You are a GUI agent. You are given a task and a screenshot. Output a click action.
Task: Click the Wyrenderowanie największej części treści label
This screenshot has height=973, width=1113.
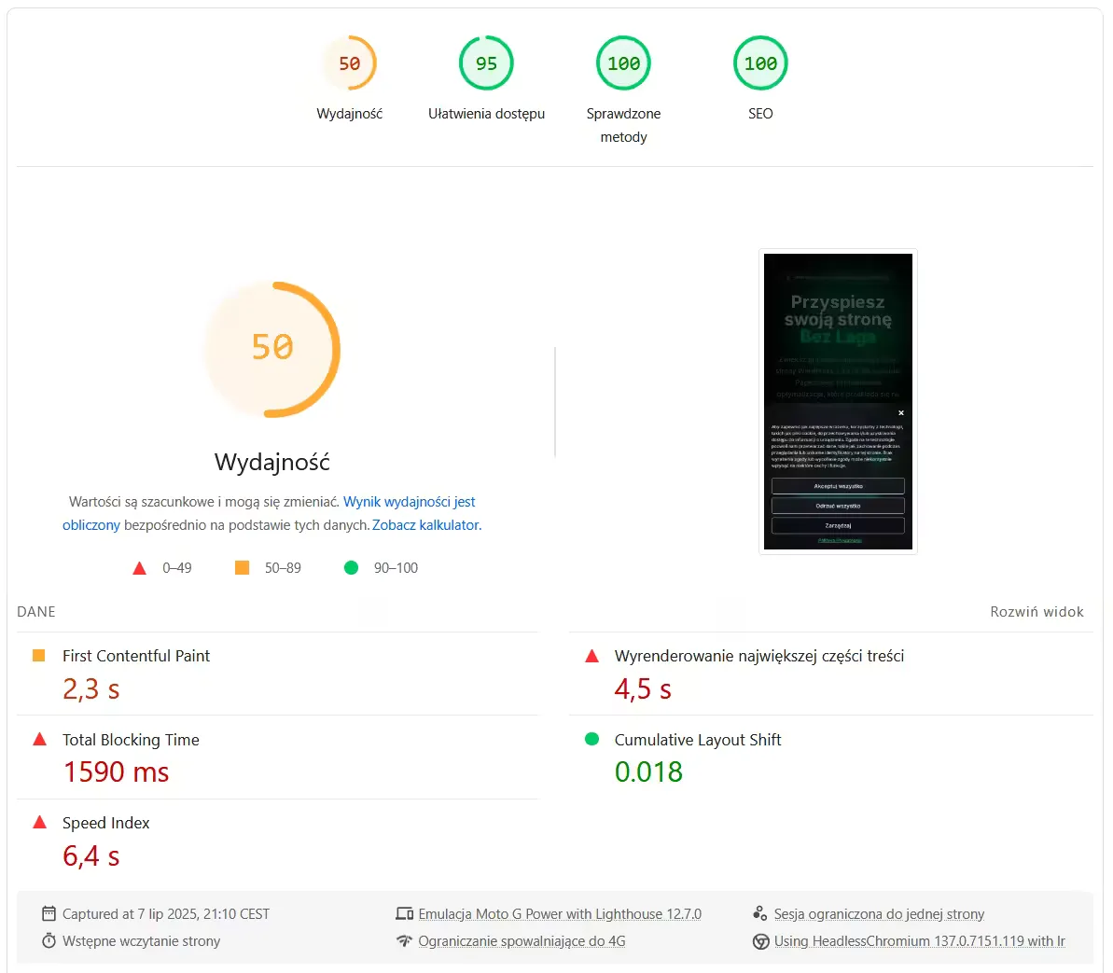pos(759,656)
